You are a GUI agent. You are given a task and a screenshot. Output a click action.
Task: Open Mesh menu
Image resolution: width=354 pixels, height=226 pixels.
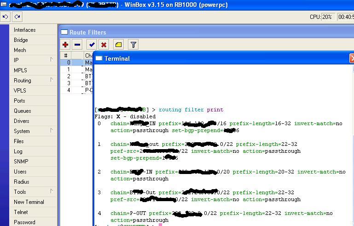(x=20, y=50)
